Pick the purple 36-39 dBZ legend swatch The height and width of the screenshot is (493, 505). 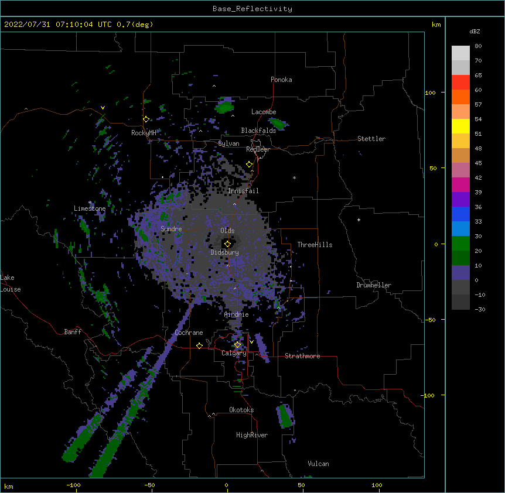pos(460,200)
